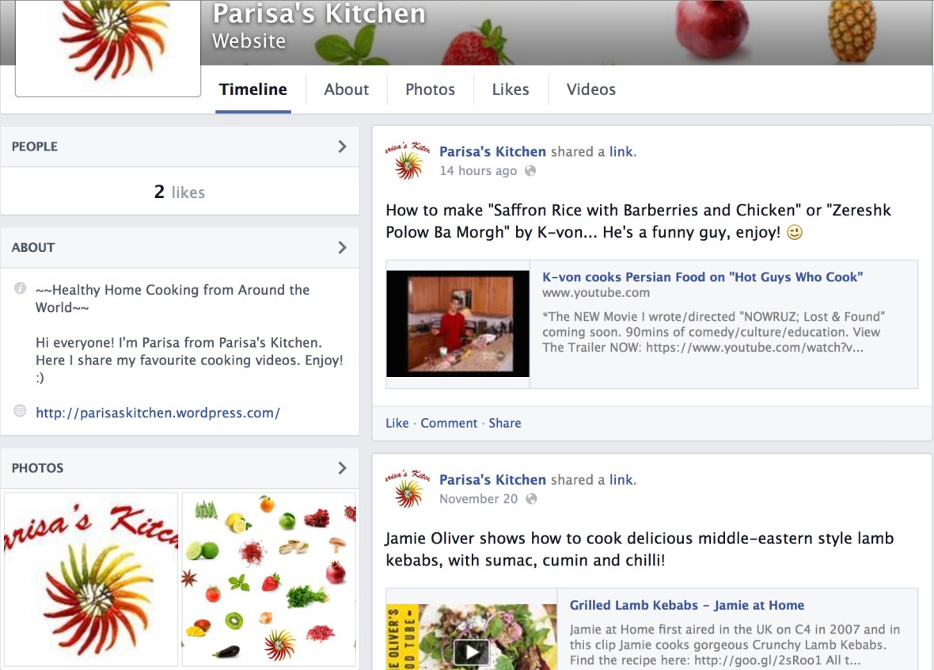This screenshot has height=670, width=934.
Task: Expand the Photos section chevron
Action: pyautogui.click(x=342, y=468)
